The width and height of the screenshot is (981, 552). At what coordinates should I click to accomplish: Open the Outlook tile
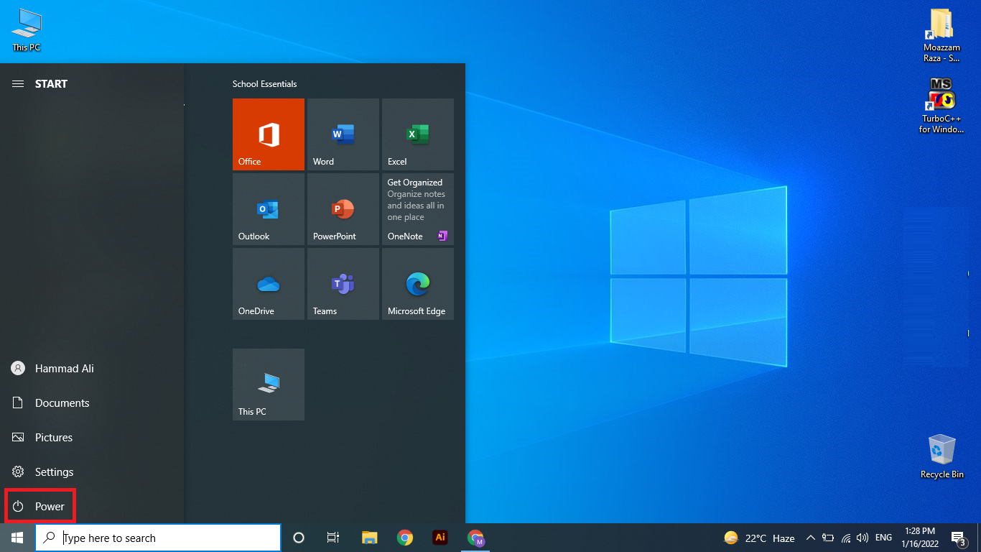pos(269,209)
